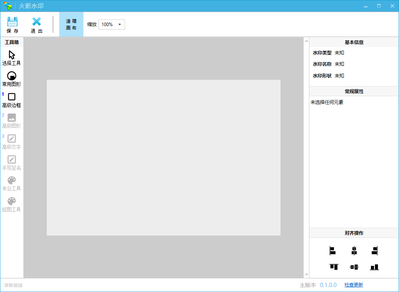Click the 工具箱 toolbox header

[12, 42]
